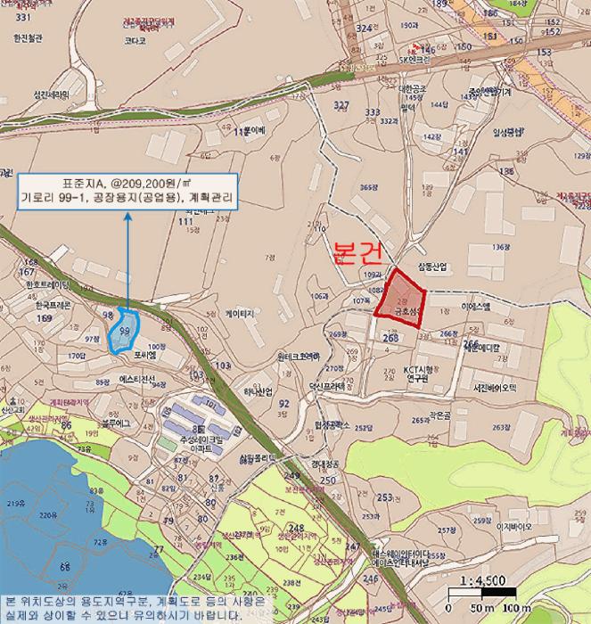591x624 pixels.
Task: Click parcel label 365장
Action: pos(368,187)
